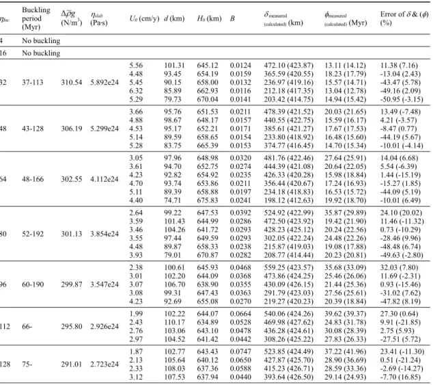Screen dimensions: 433x385
Task: Select the value '306.19'
Action: [72, 129]
